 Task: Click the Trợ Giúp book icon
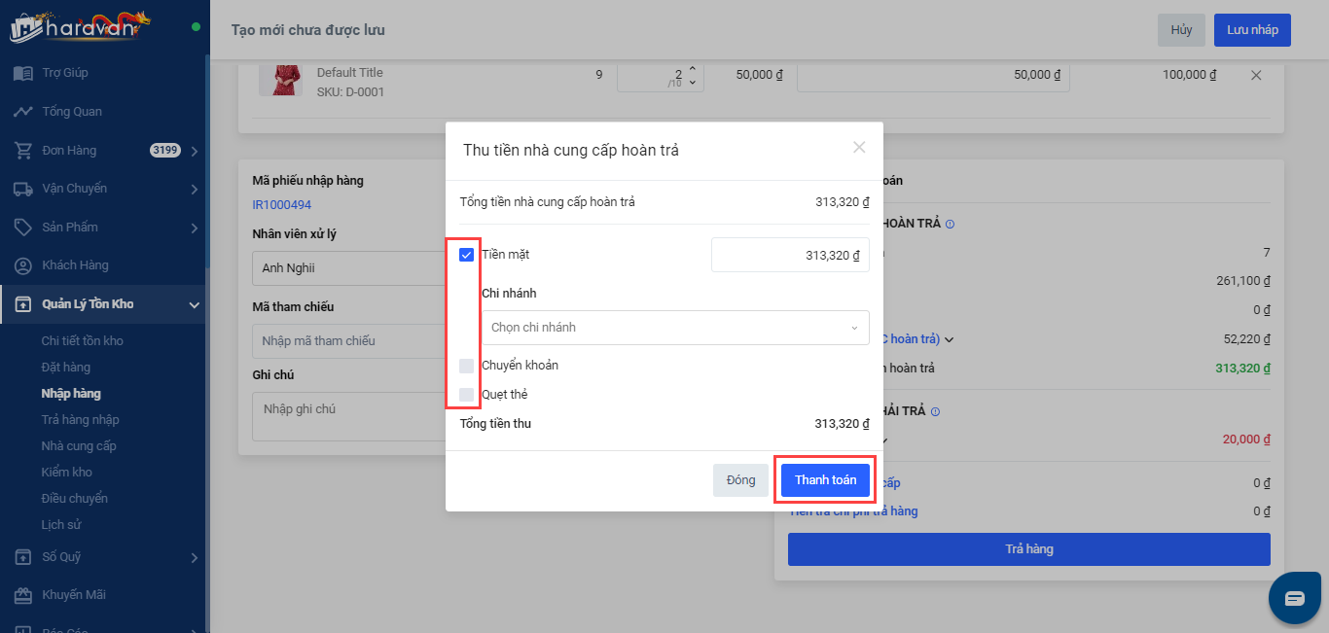coord(23,73)
